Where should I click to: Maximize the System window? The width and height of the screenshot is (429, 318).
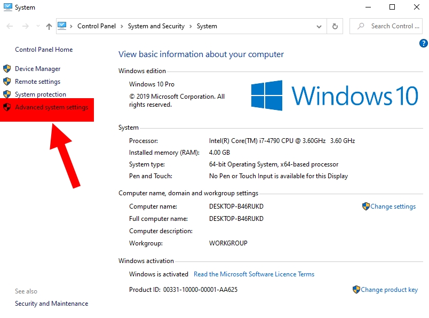(x=392, y=7)
